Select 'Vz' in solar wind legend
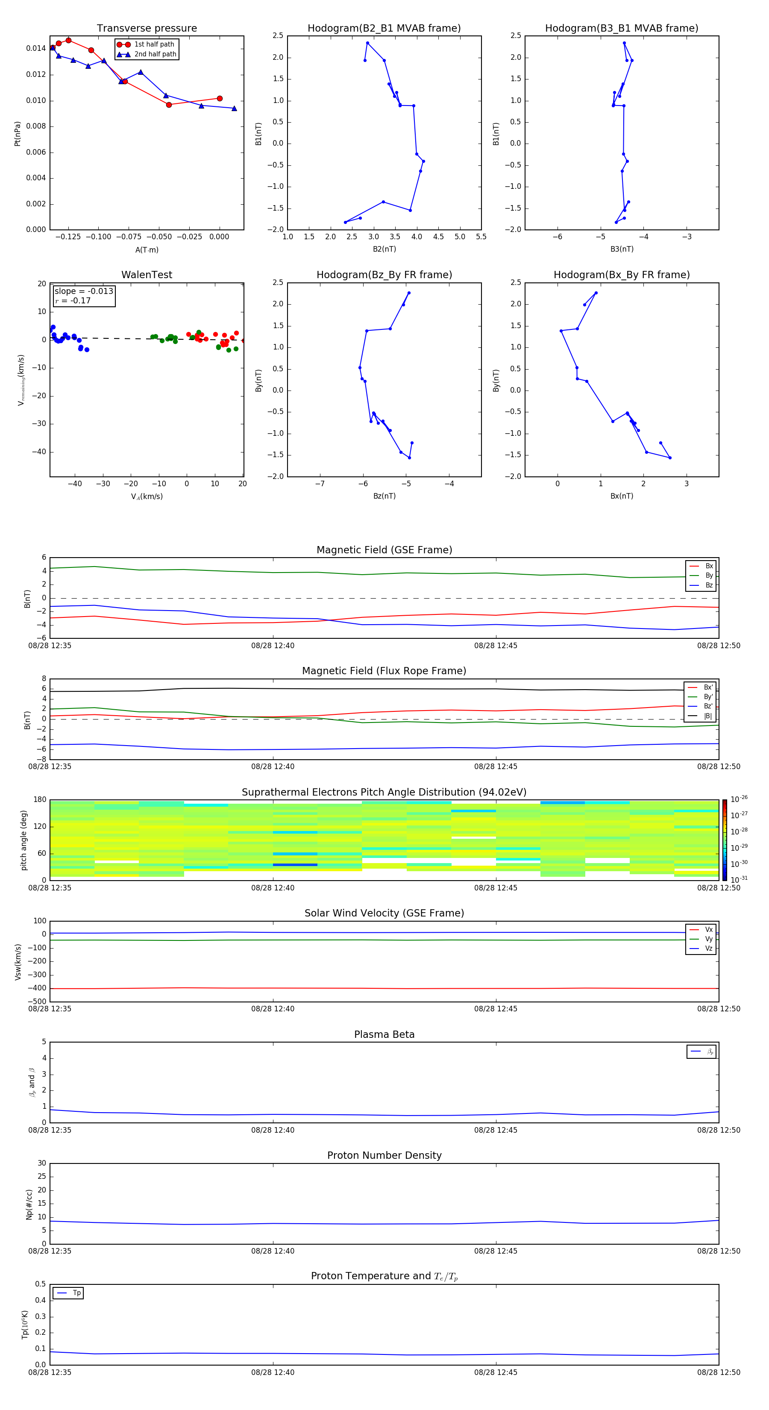769x1410 pixels. click(701, 949)
